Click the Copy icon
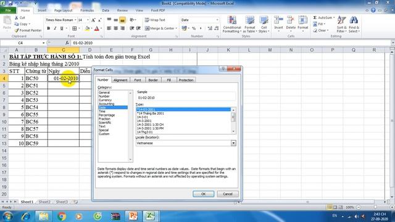The width and height of the screenshot is (395, 222). coord(17,24)
